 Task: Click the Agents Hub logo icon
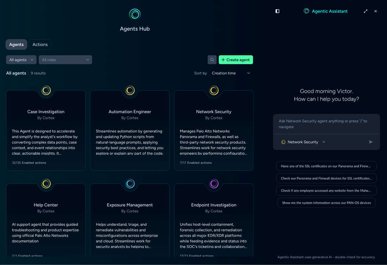pos(135,14)
